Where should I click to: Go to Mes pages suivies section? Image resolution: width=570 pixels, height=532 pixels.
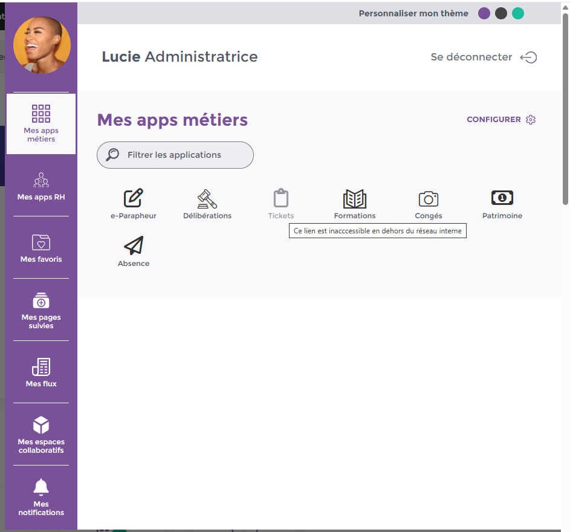(x=41, y=311)
